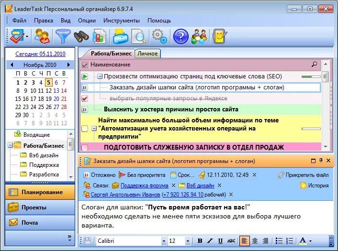Viewport: 338px width, 251px height.
Task: Expand navigation pane chevron options
Action: [x=69, y=238]
